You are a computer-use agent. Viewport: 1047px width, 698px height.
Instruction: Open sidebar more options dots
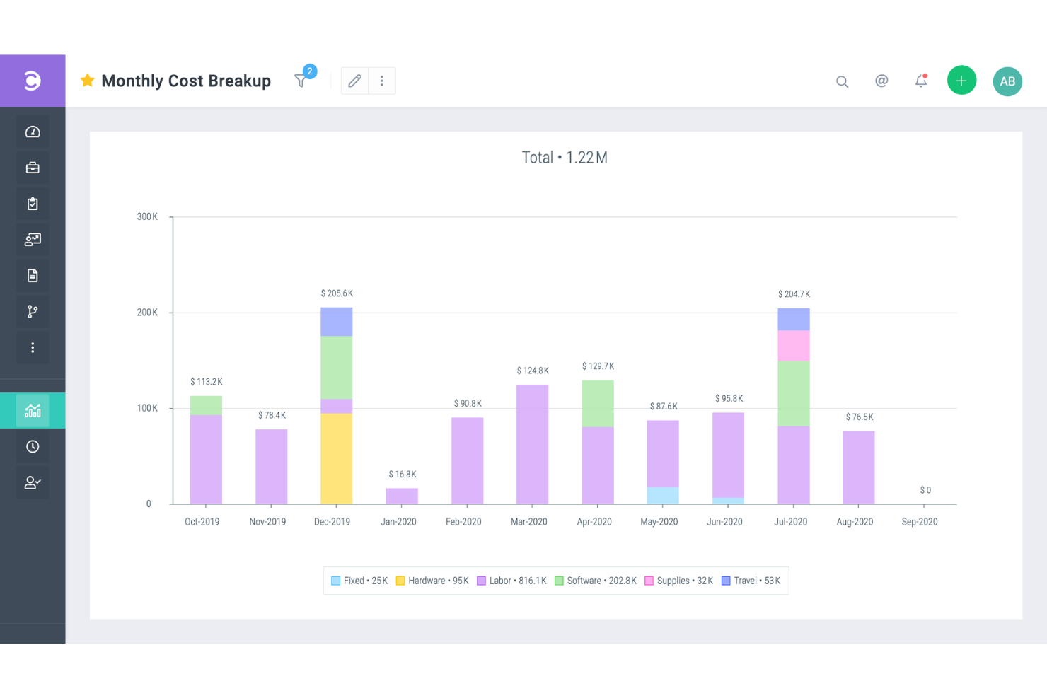[33, 348]
